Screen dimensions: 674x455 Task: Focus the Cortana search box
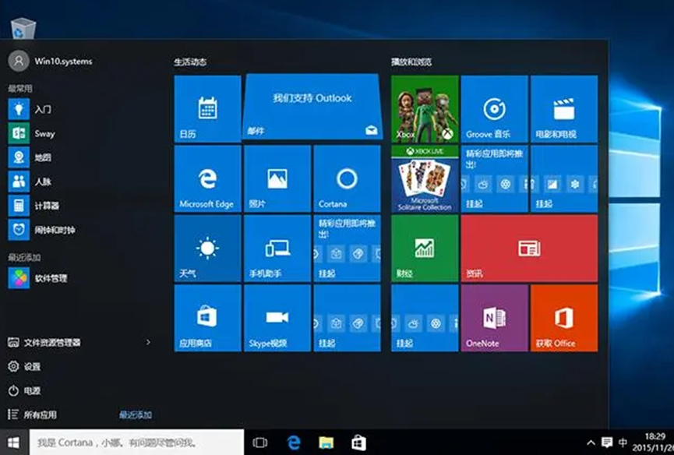[x=136, y=442]
